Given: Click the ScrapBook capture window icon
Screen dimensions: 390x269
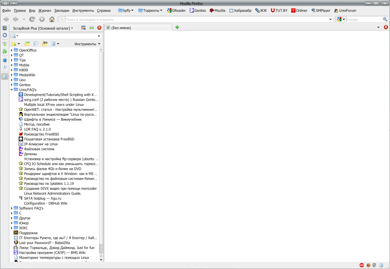Looking at the screenshot, I should 83,28.
